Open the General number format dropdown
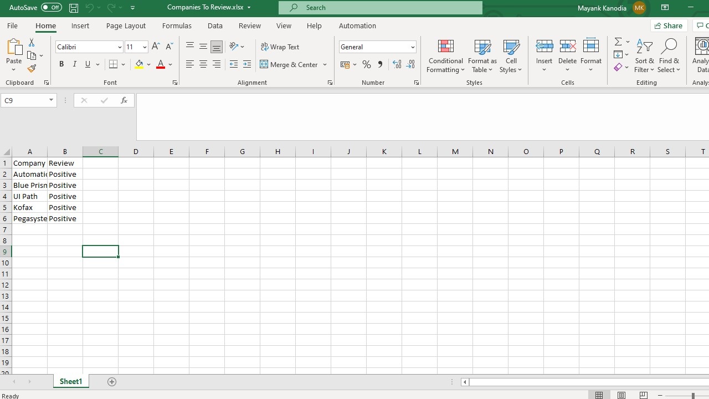 pos(413,47)
